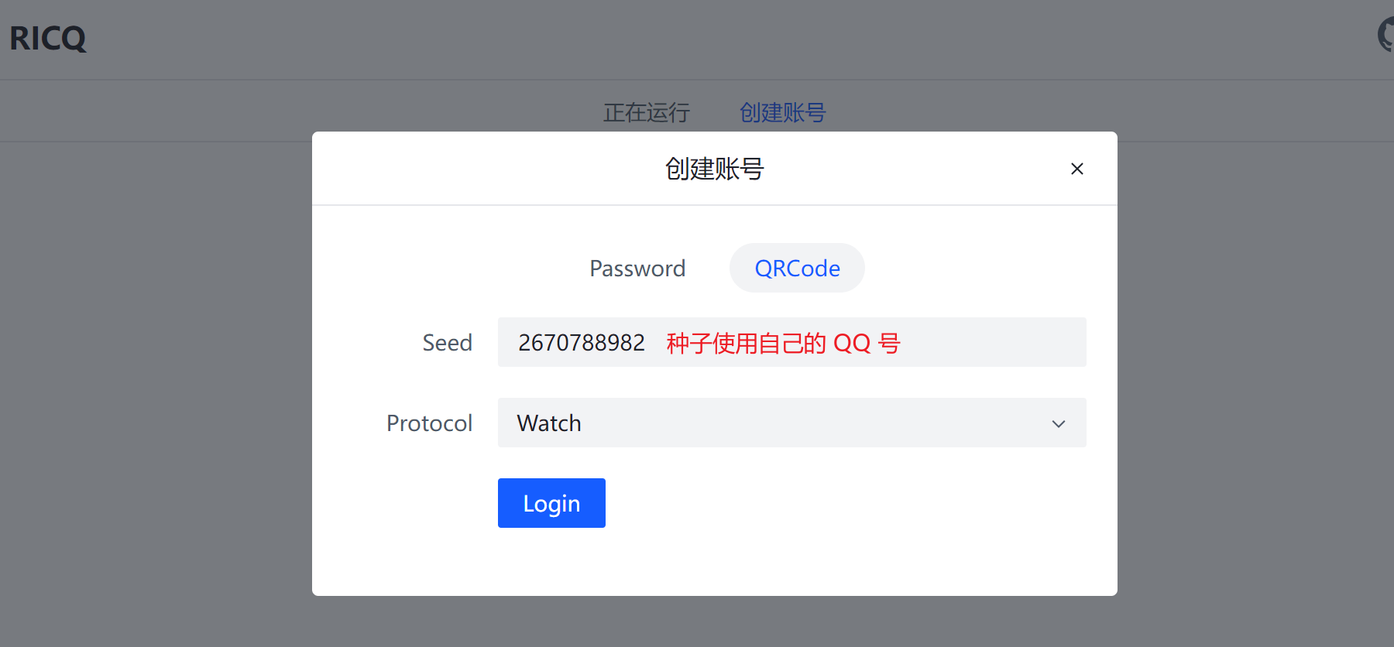Click the Seed field label
The height and width of the screenshot is (647, 1394).
447,343
